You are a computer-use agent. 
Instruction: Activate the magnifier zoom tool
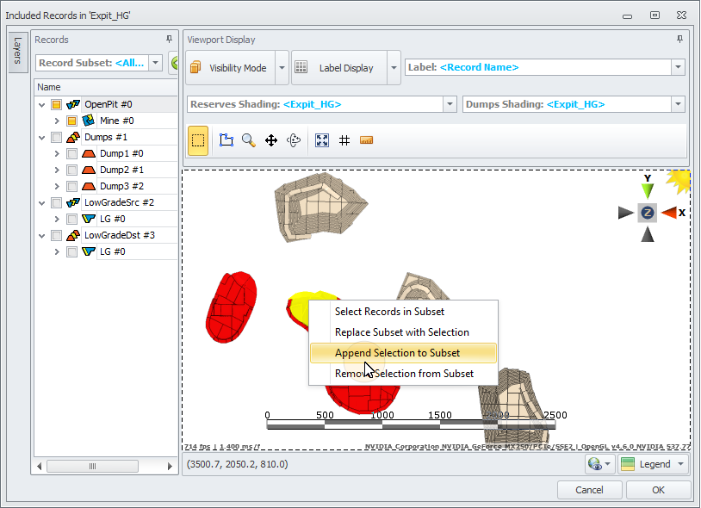(x=248, y=140)
